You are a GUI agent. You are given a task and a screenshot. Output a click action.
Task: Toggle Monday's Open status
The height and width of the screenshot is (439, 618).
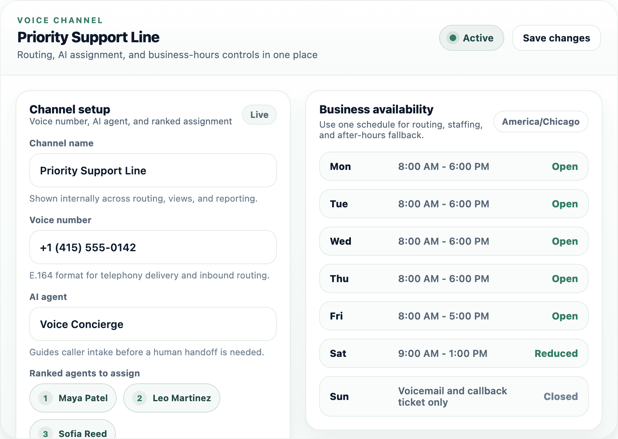click(565, 166)
